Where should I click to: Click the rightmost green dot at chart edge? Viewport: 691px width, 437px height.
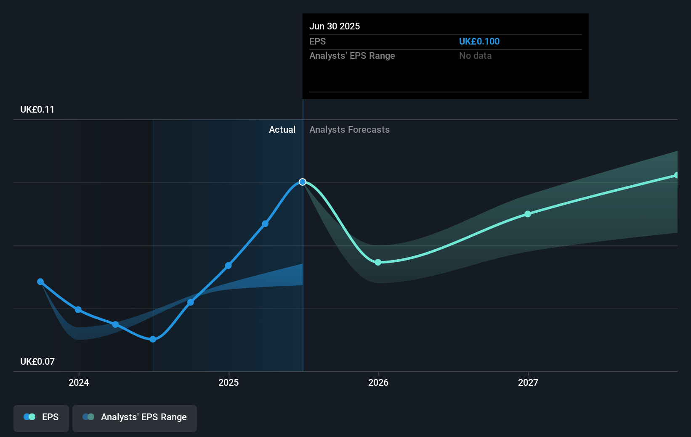point(677,175)
